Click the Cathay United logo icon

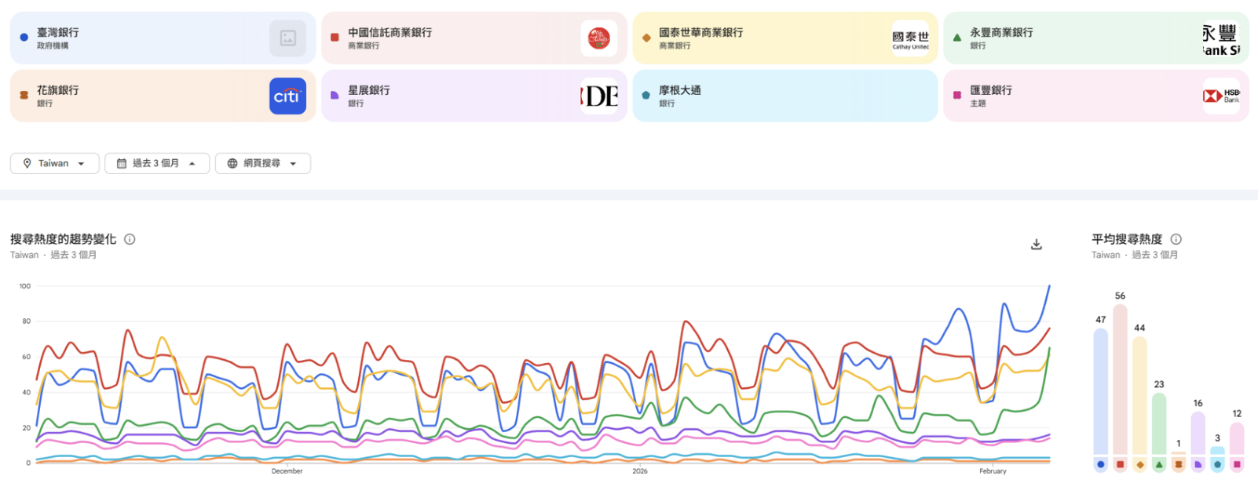(909, 38)
